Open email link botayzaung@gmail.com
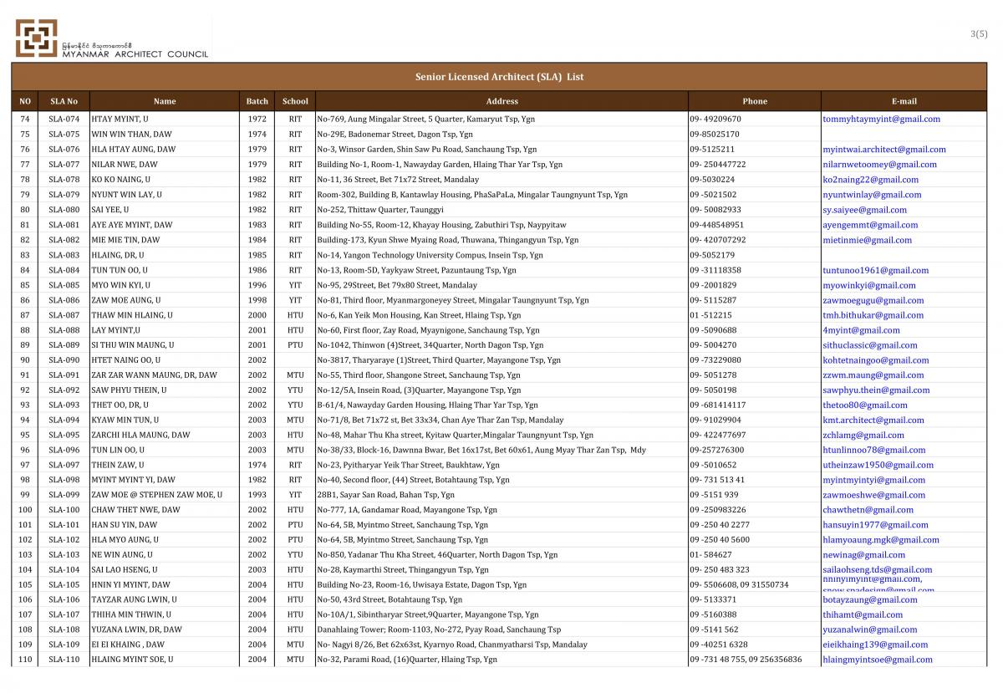Screen dimensions: 1003x693 click(x=870, y=600)
